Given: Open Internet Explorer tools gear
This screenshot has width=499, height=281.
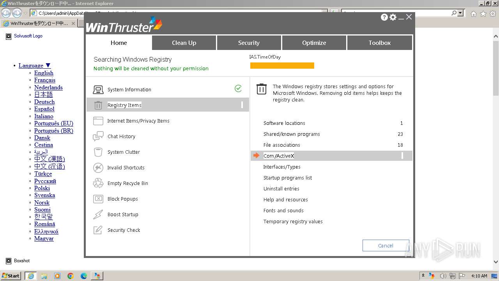Looking at the screenshot, I should [x=492, y=14].
